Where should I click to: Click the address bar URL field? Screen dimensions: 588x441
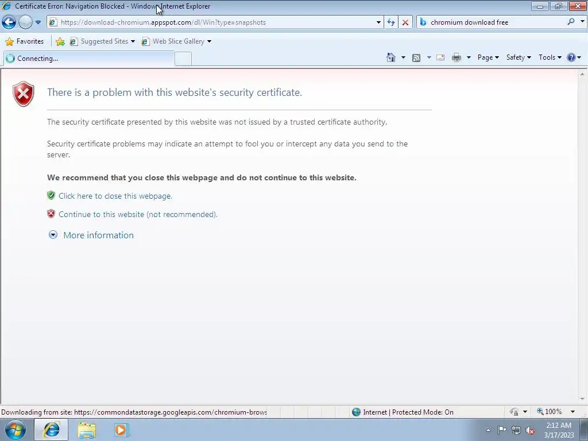[x=216, y=22]
